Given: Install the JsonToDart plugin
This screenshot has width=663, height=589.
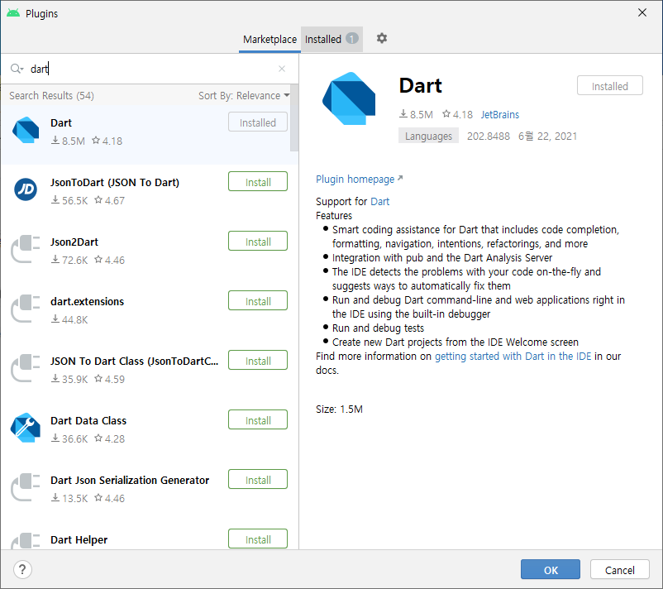Looking at the screenshot, I should pos(258,181).
